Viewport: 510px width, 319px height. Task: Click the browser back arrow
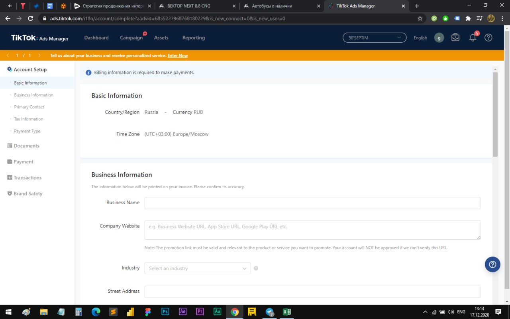point(8,18)
